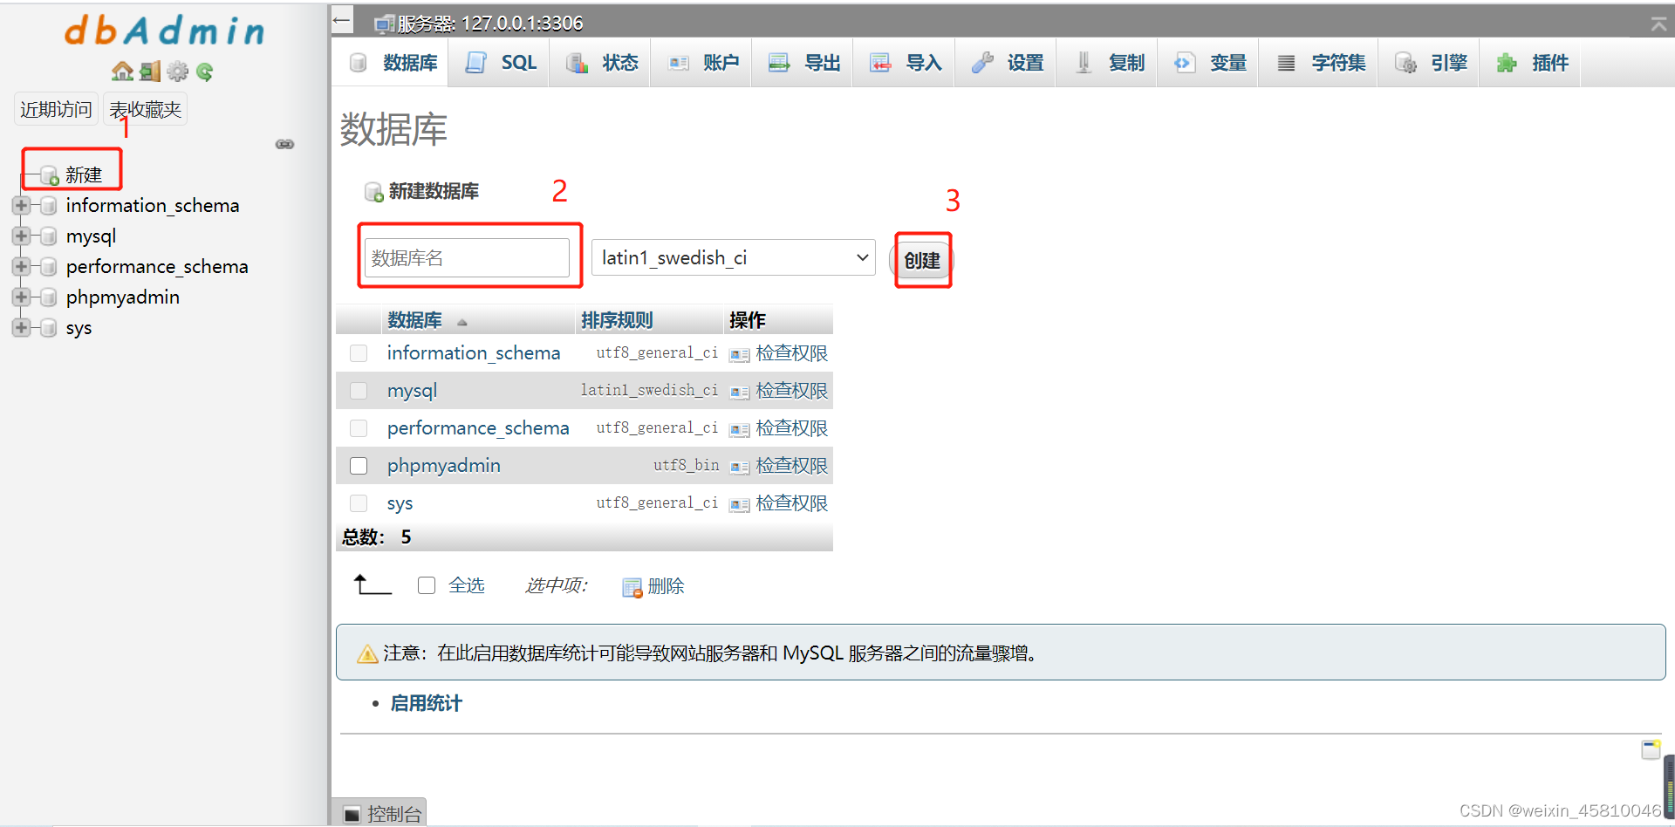Click the server icon next to 服务器

tap(384, 24)
